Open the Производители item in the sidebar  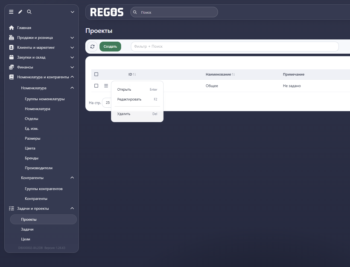pos(39,168)
